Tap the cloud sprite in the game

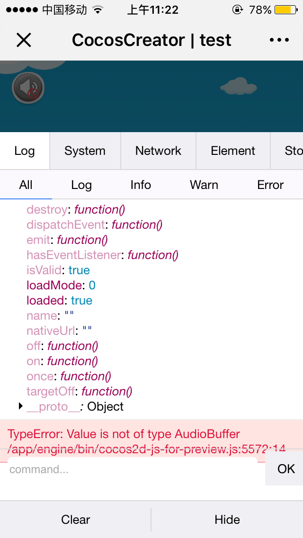(x=238, y=86)
